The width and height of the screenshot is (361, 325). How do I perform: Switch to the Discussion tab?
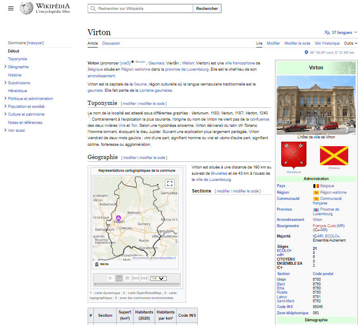[x=111, y=43]
